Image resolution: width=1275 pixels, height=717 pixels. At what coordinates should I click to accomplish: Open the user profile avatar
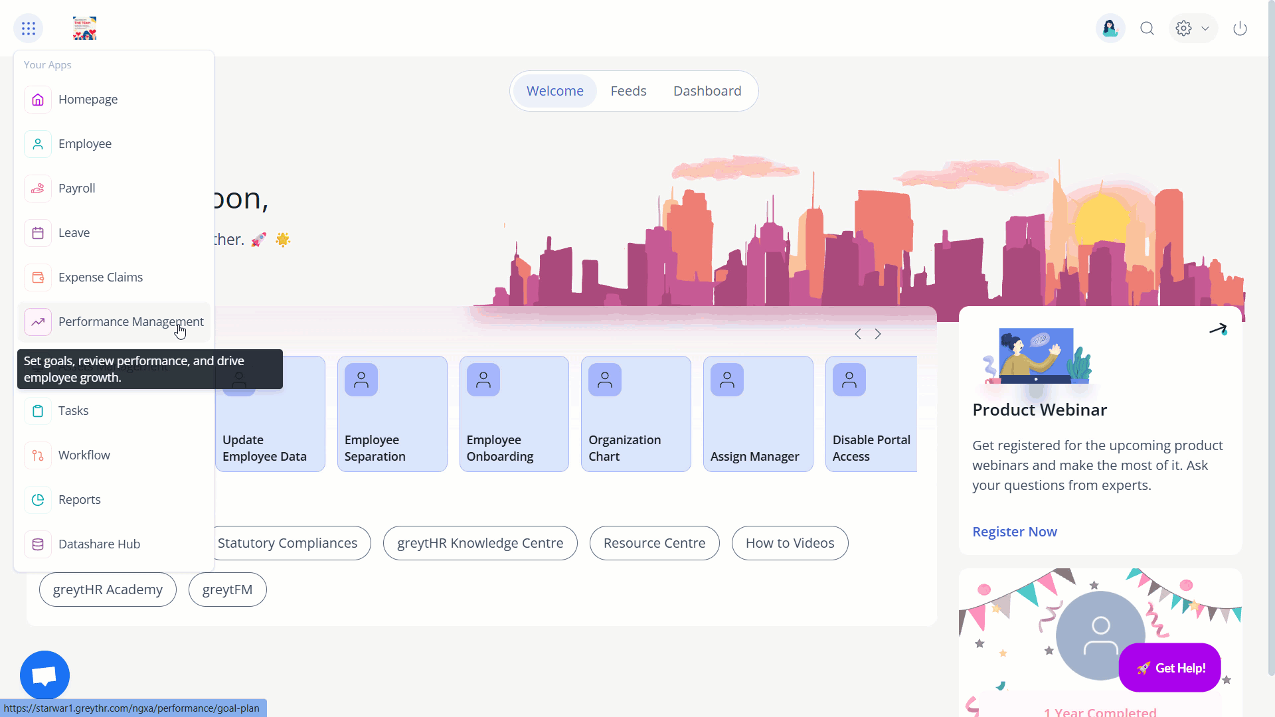1110,29
